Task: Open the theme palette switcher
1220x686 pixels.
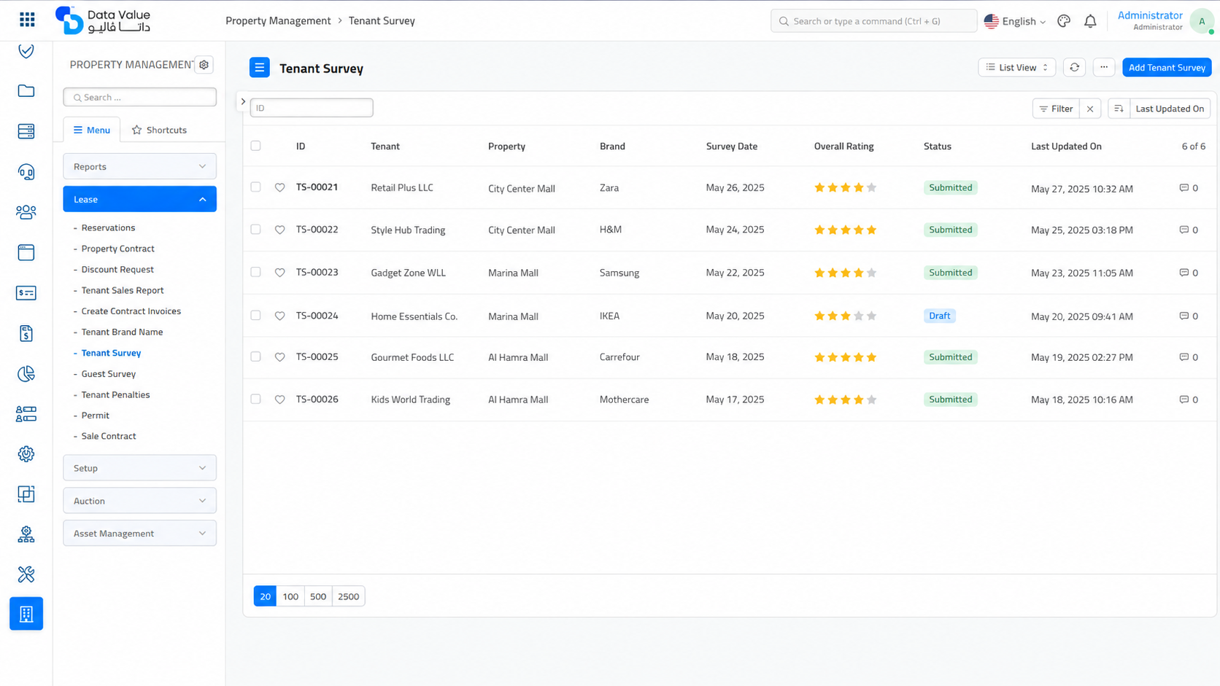Action: tap(1064, 21)
